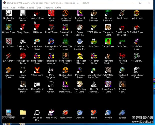Click the Dethkarz City Demo icon
The image size is (155, 125).
(23, 42)
